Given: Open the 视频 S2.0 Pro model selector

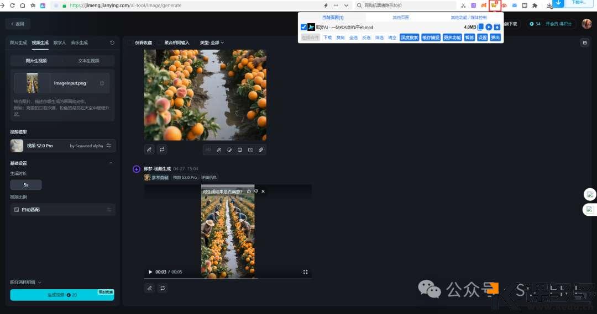Looking at the screenshot, I should coord(62,146).
